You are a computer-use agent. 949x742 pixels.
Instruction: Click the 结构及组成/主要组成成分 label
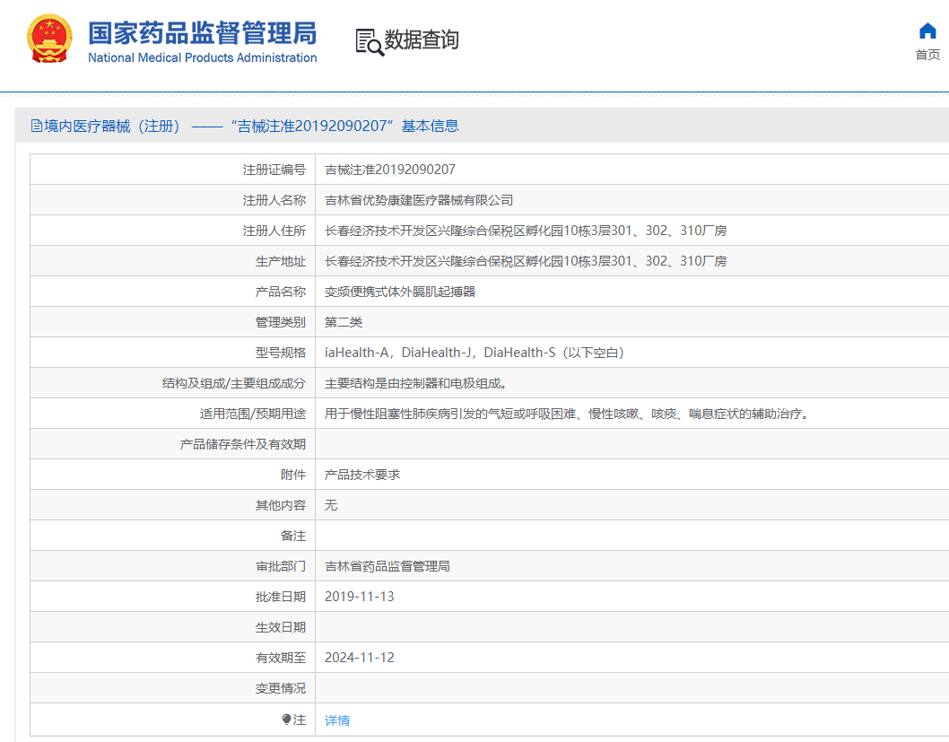233,383
